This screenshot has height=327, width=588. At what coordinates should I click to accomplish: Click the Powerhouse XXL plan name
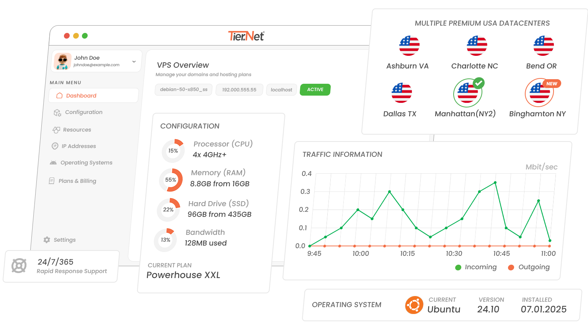(x=183, y=275)
